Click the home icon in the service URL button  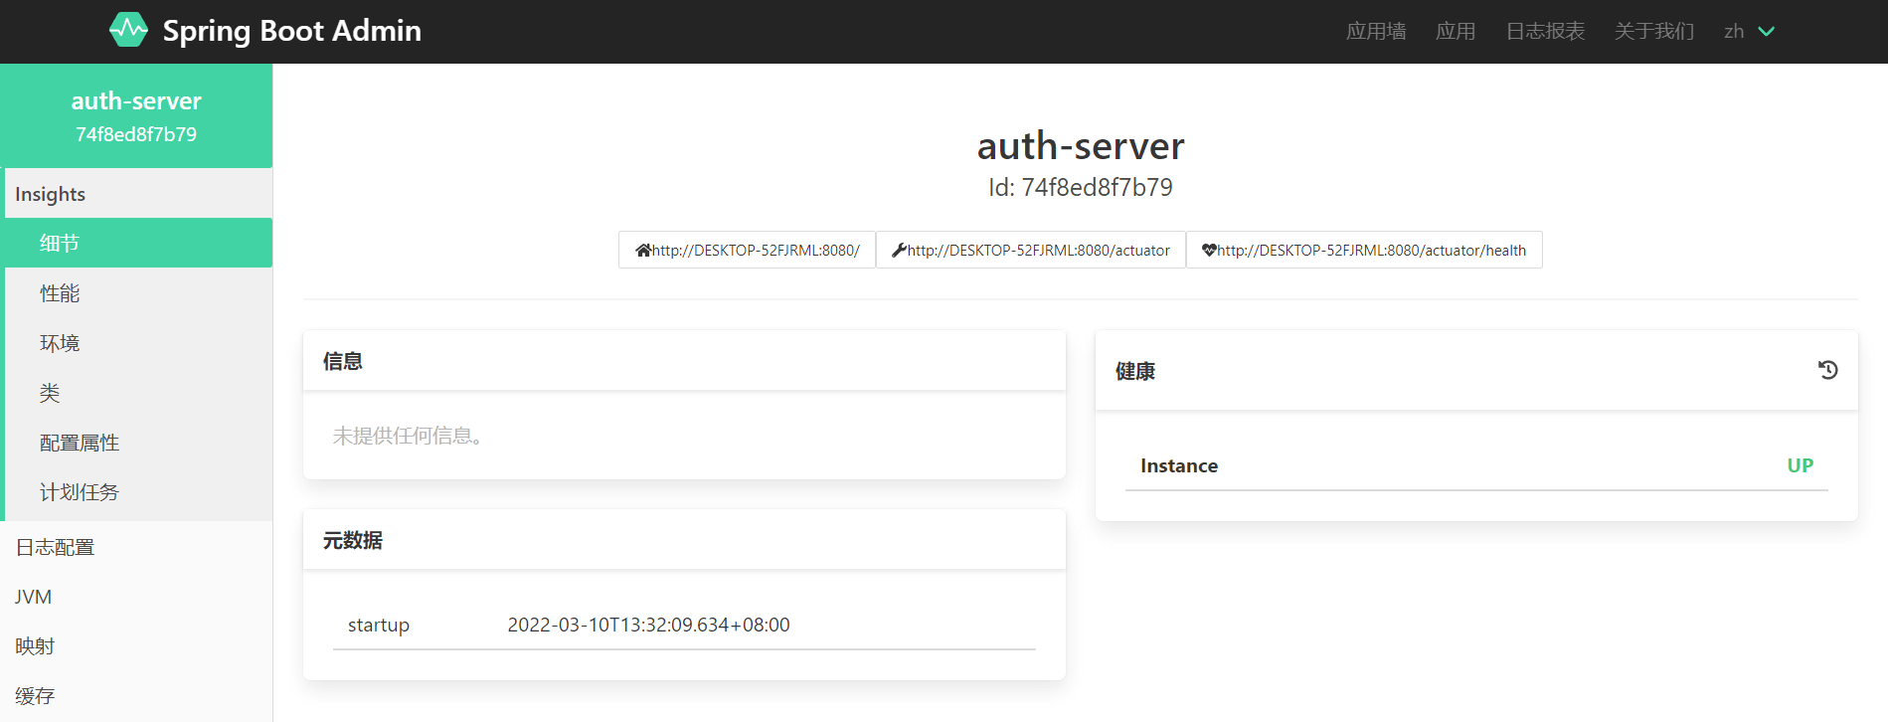[x=643, y=251]
